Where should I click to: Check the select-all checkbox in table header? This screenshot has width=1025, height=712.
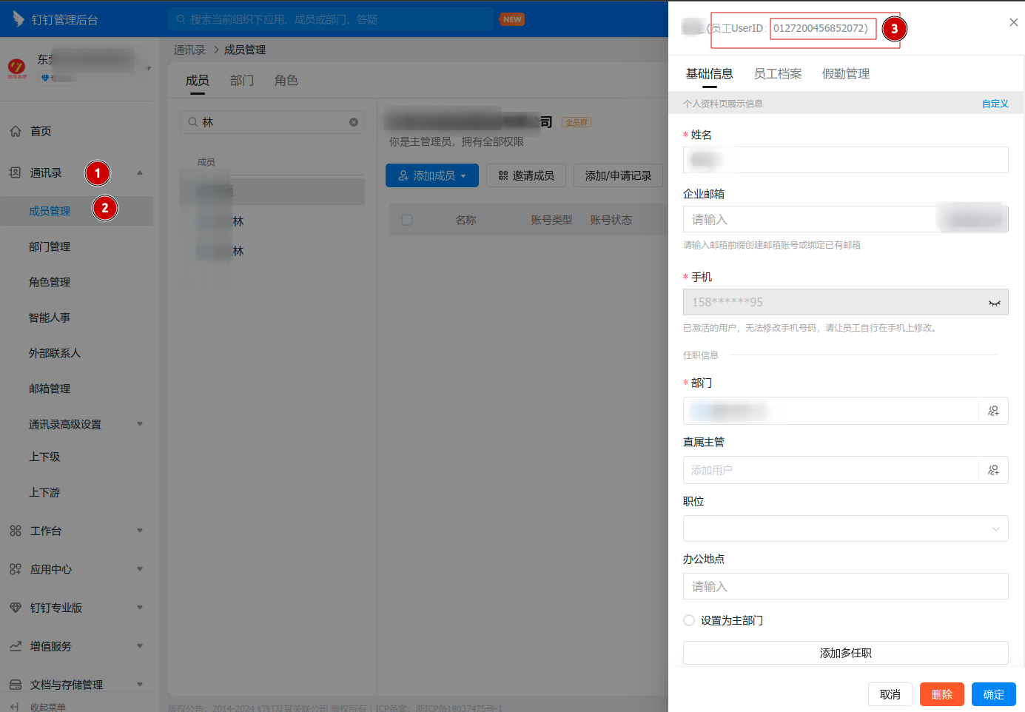point(407,220)
